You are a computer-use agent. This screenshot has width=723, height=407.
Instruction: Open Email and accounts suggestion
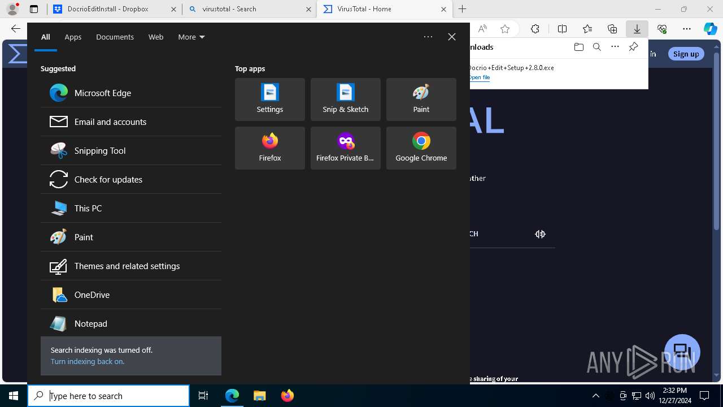(x=131, y=122)
